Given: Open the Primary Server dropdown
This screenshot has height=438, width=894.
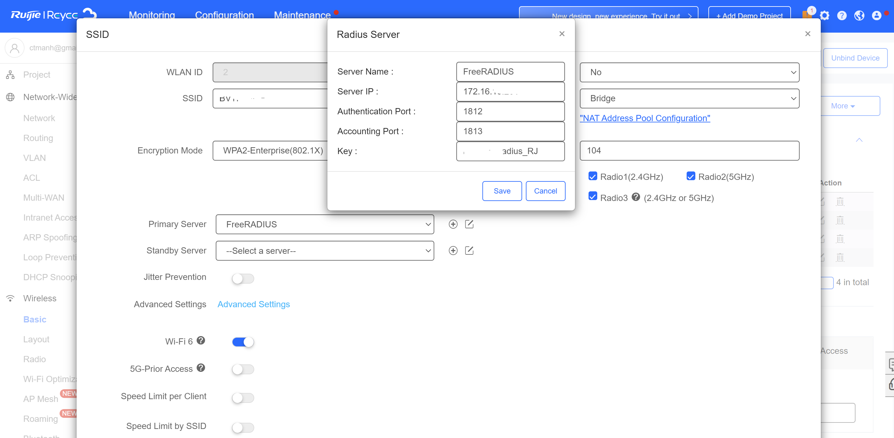Looking at the screenshot, I should [325, 224].
